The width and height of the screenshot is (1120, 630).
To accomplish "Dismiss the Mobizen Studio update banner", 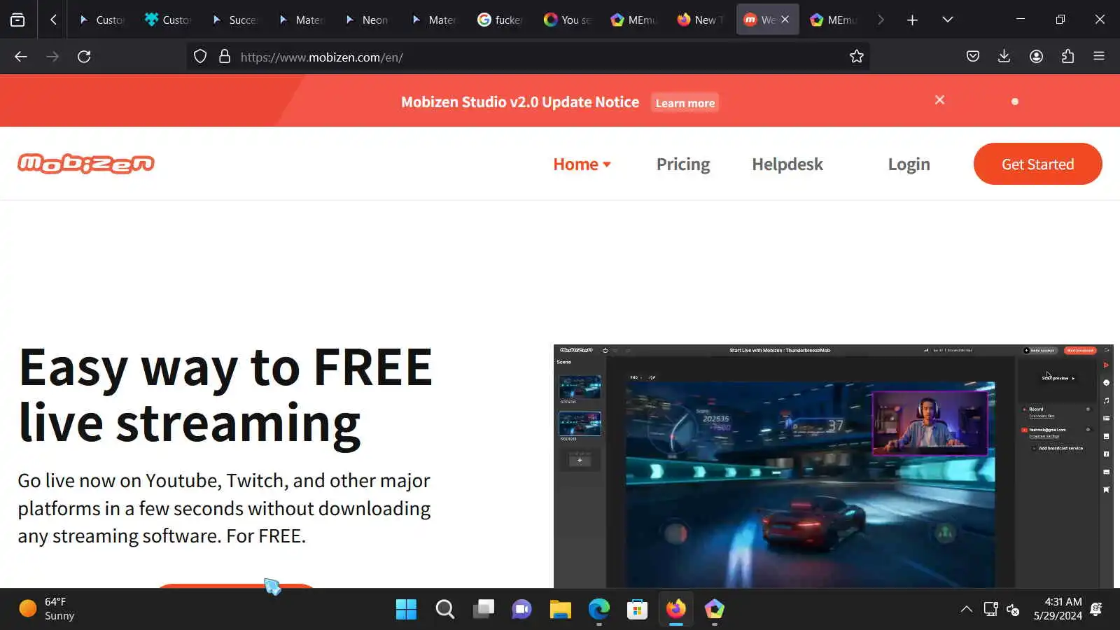I will click(x=940, y=100).
